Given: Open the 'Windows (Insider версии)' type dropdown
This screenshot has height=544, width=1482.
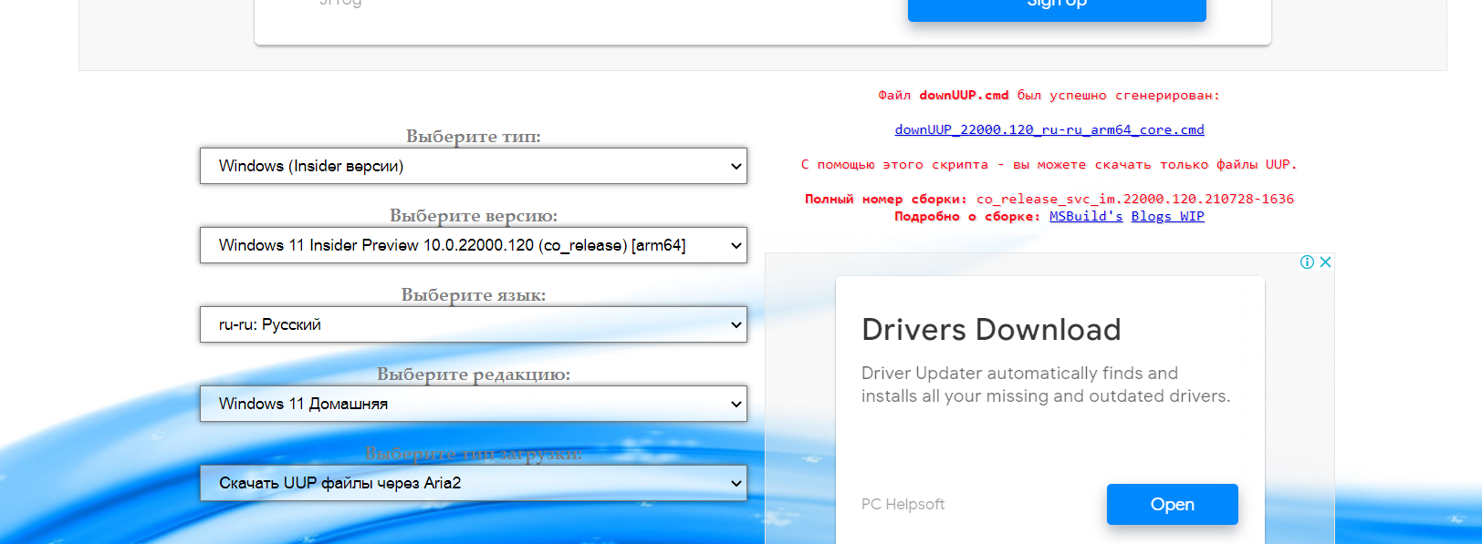Looking at the screenshot, I should (473, 166).
